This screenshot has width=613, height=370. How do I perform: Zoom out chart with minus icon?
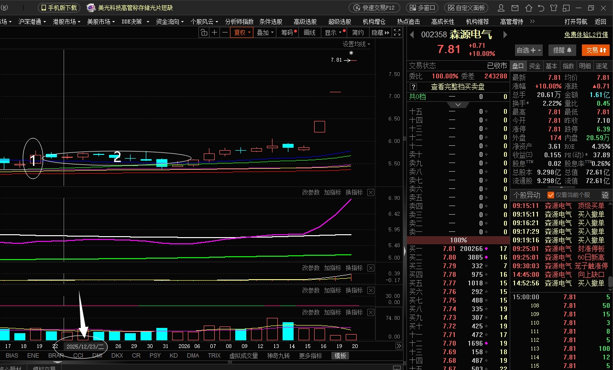click(x=225, y=33)
